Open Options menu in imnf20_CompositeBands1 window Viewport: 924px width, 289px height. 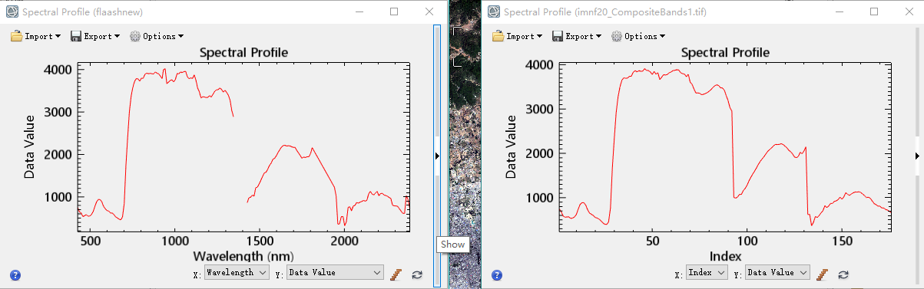pos(638,36)
